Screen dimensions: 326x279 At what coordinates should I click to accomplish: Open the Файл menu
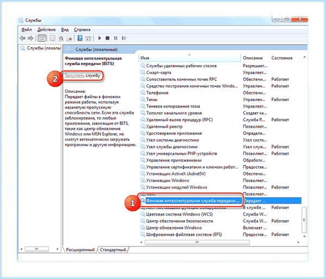[x=27, y=29]
